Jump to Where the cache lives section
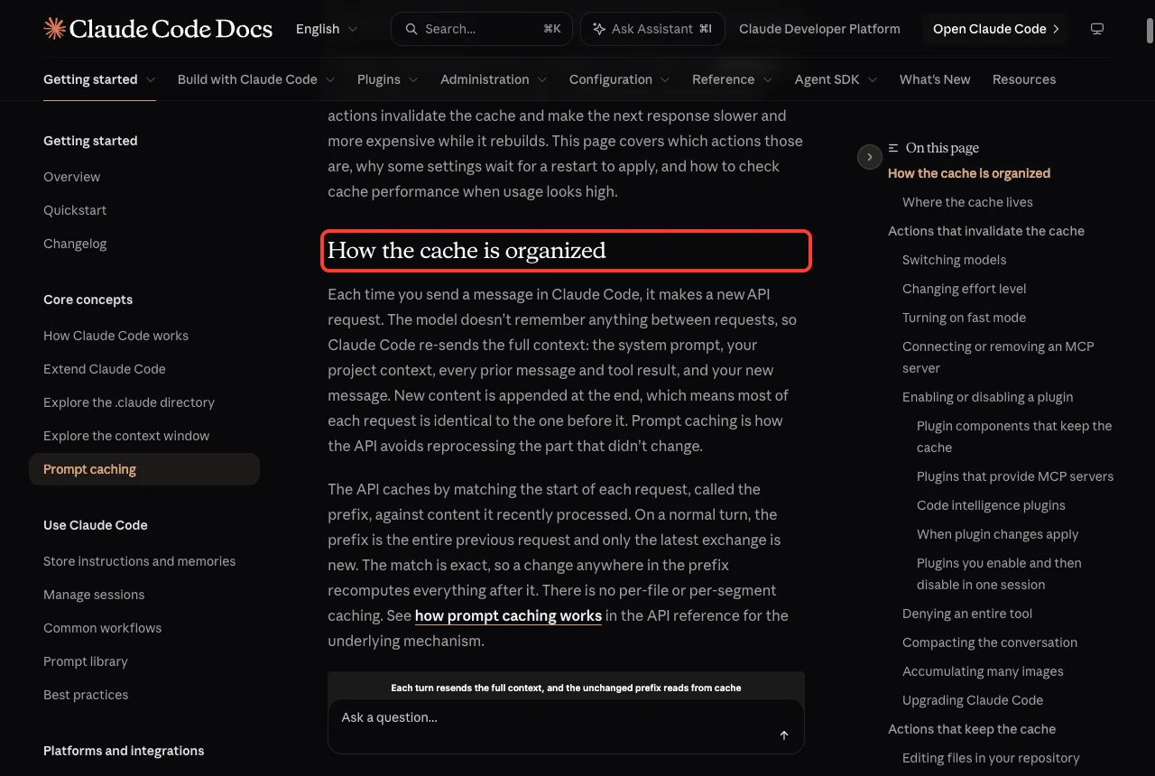This screenshot has height=776, width=1155. (x=967, y=202)
